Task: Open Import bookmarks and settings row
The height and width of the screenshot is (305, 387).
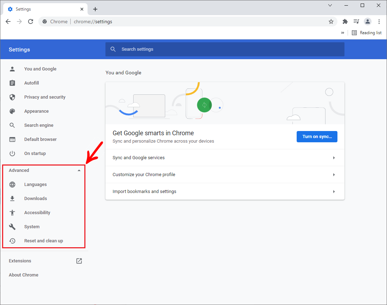Action: tap(225, 192)
